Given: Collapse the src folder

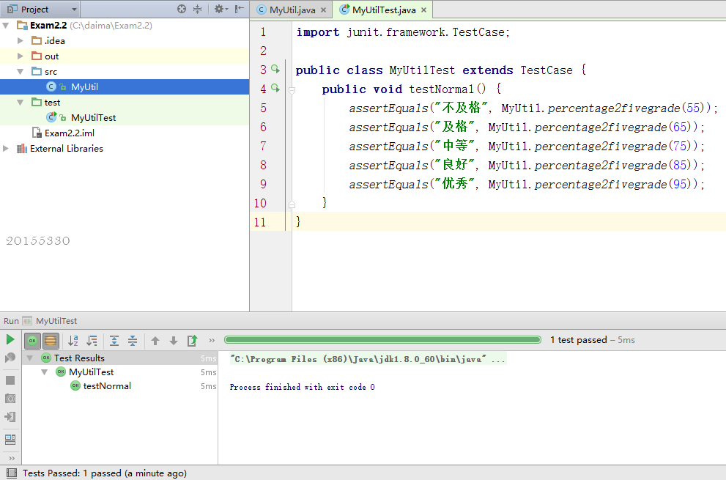Looking at the screenshot, I should [21, 71].
